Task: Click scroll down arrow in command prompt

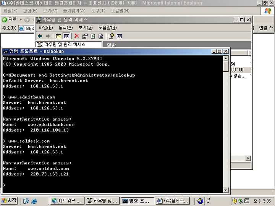Action: pos(226,190)
